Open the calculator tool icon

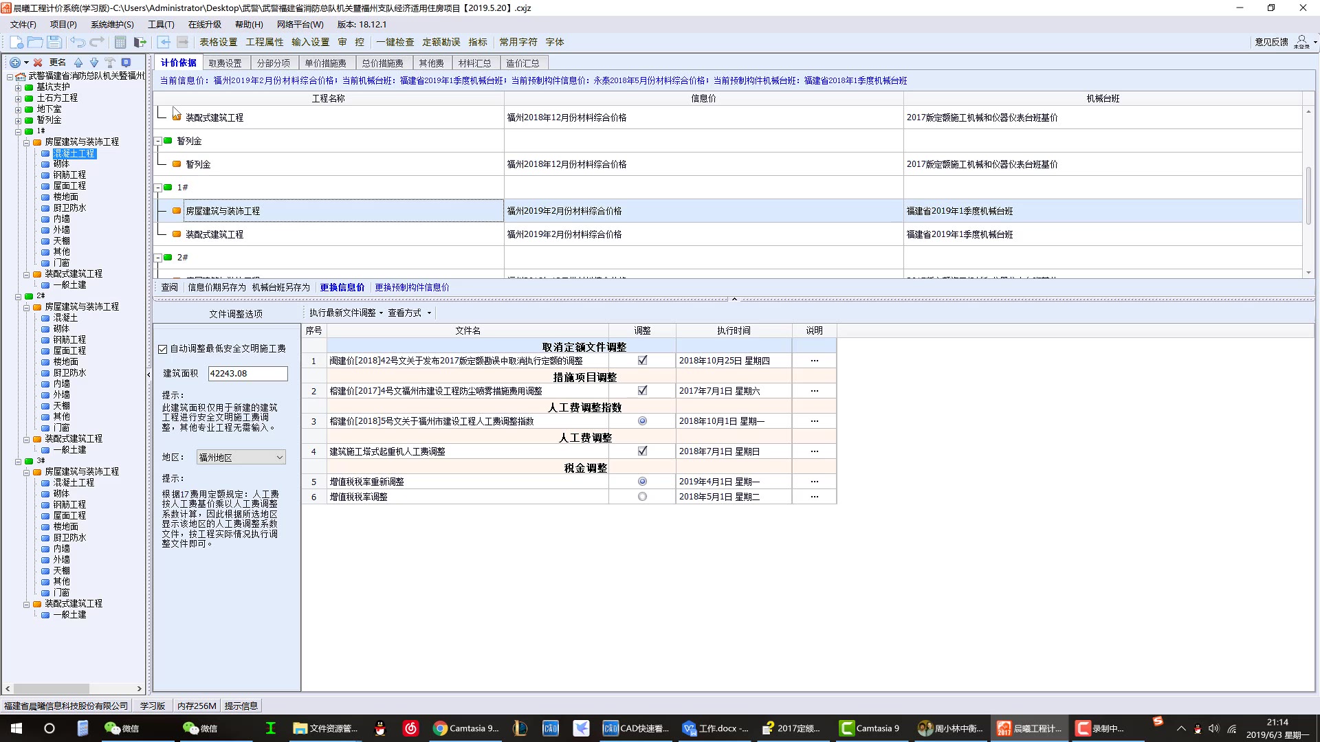click(120, 42)
